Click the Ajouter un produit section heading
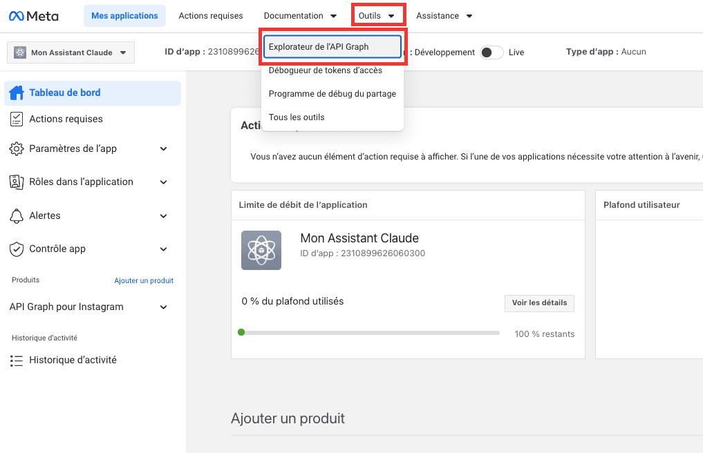Viewport: 703px width, 453px height. pyautogui.click(x=288, y=418)
